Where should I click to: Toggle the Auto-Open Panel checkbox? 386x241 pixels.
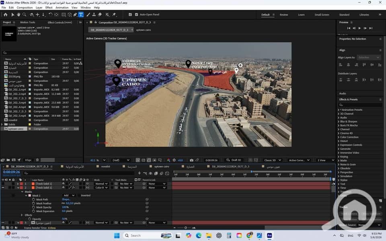point(136,14)
